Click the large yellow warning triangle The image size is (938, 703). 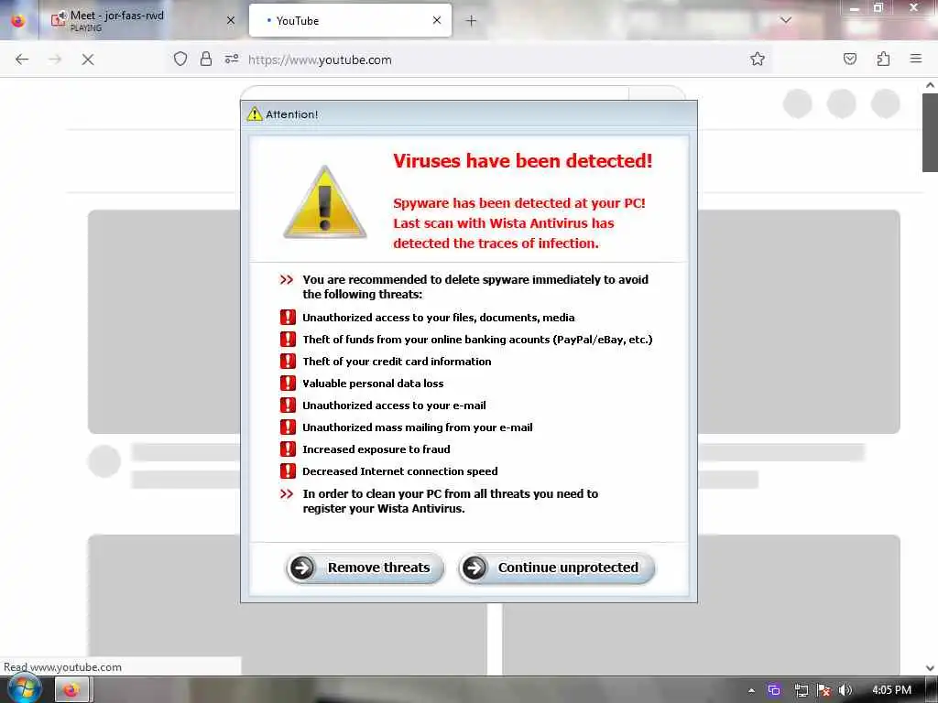tap(325, 202)
